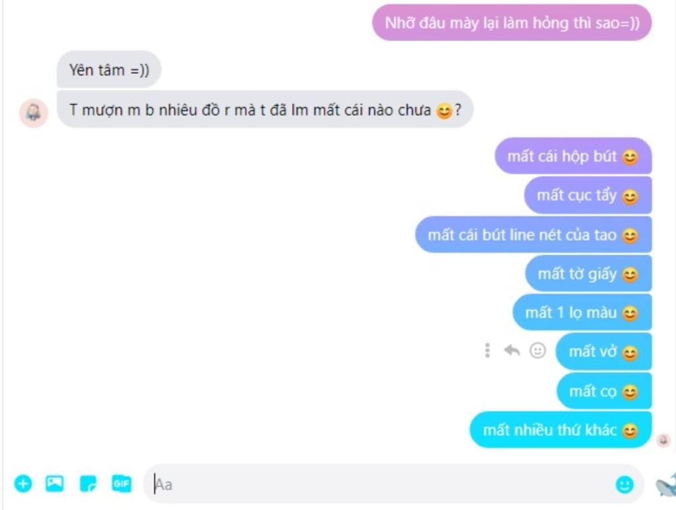This screenshot has width=676, height=510.
Task: Click the sender's avatar beside the chat
Action: click(33, 113)
